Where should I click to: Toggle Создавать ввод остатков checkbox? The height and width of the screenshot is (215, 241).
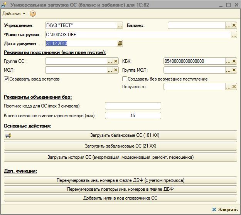[6, 79]
